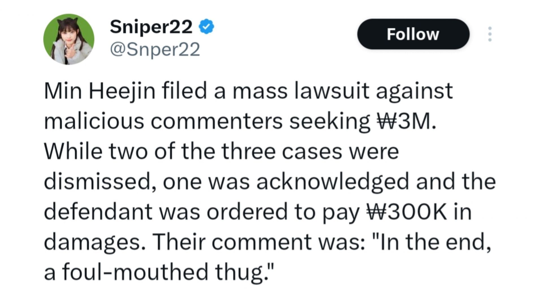Click the word "defendant" in the tweet
Viewport: 543px width, 305px height.
tap(98, 211)
